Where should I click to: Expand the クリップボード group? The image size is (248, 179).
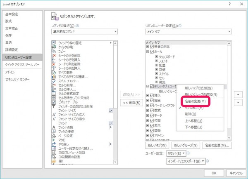(x=157, y=57)
